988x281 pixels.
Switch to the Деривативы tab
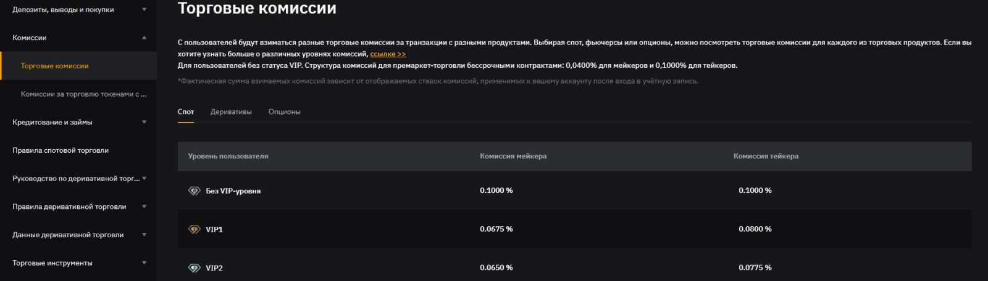(231, 112)
